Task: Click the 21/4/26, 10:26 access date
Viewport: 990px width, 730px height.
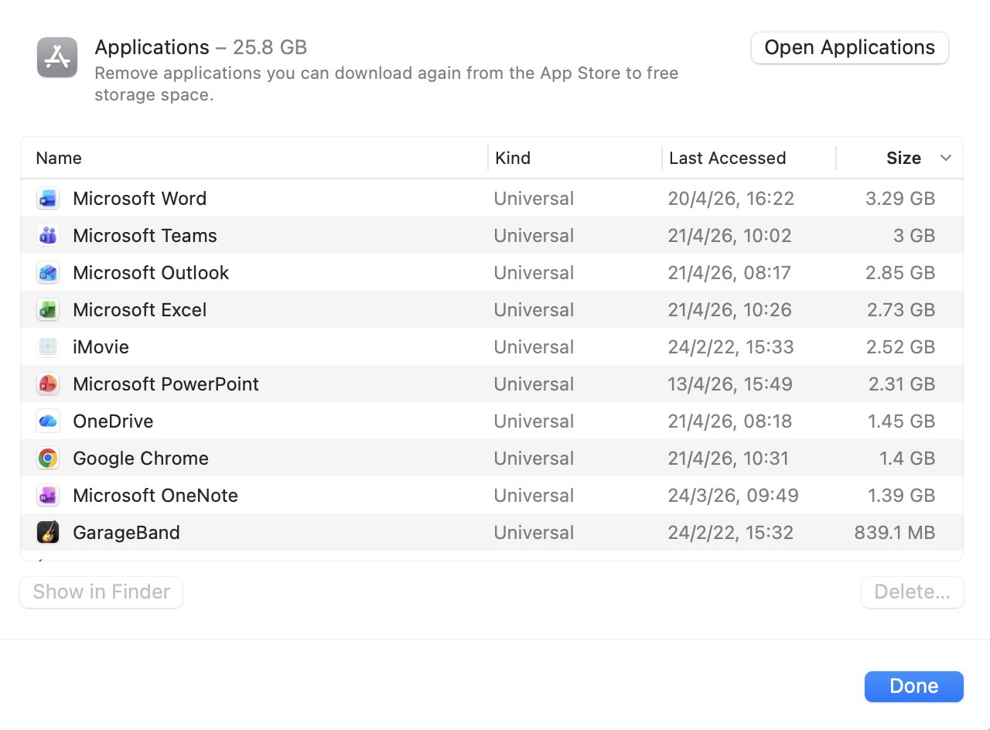Action: pos(730,310)
